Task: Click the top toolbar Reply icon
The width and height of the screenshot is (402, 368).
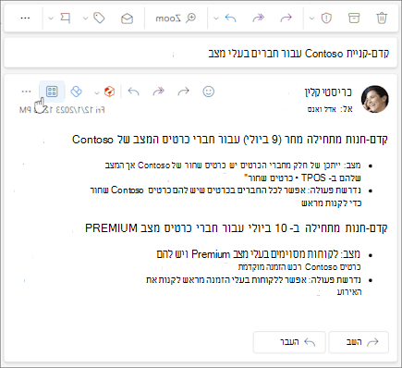Action: pos(230,18)
